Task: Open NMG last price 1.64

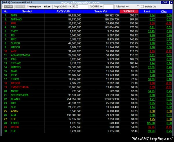Action: coord(152,16)
